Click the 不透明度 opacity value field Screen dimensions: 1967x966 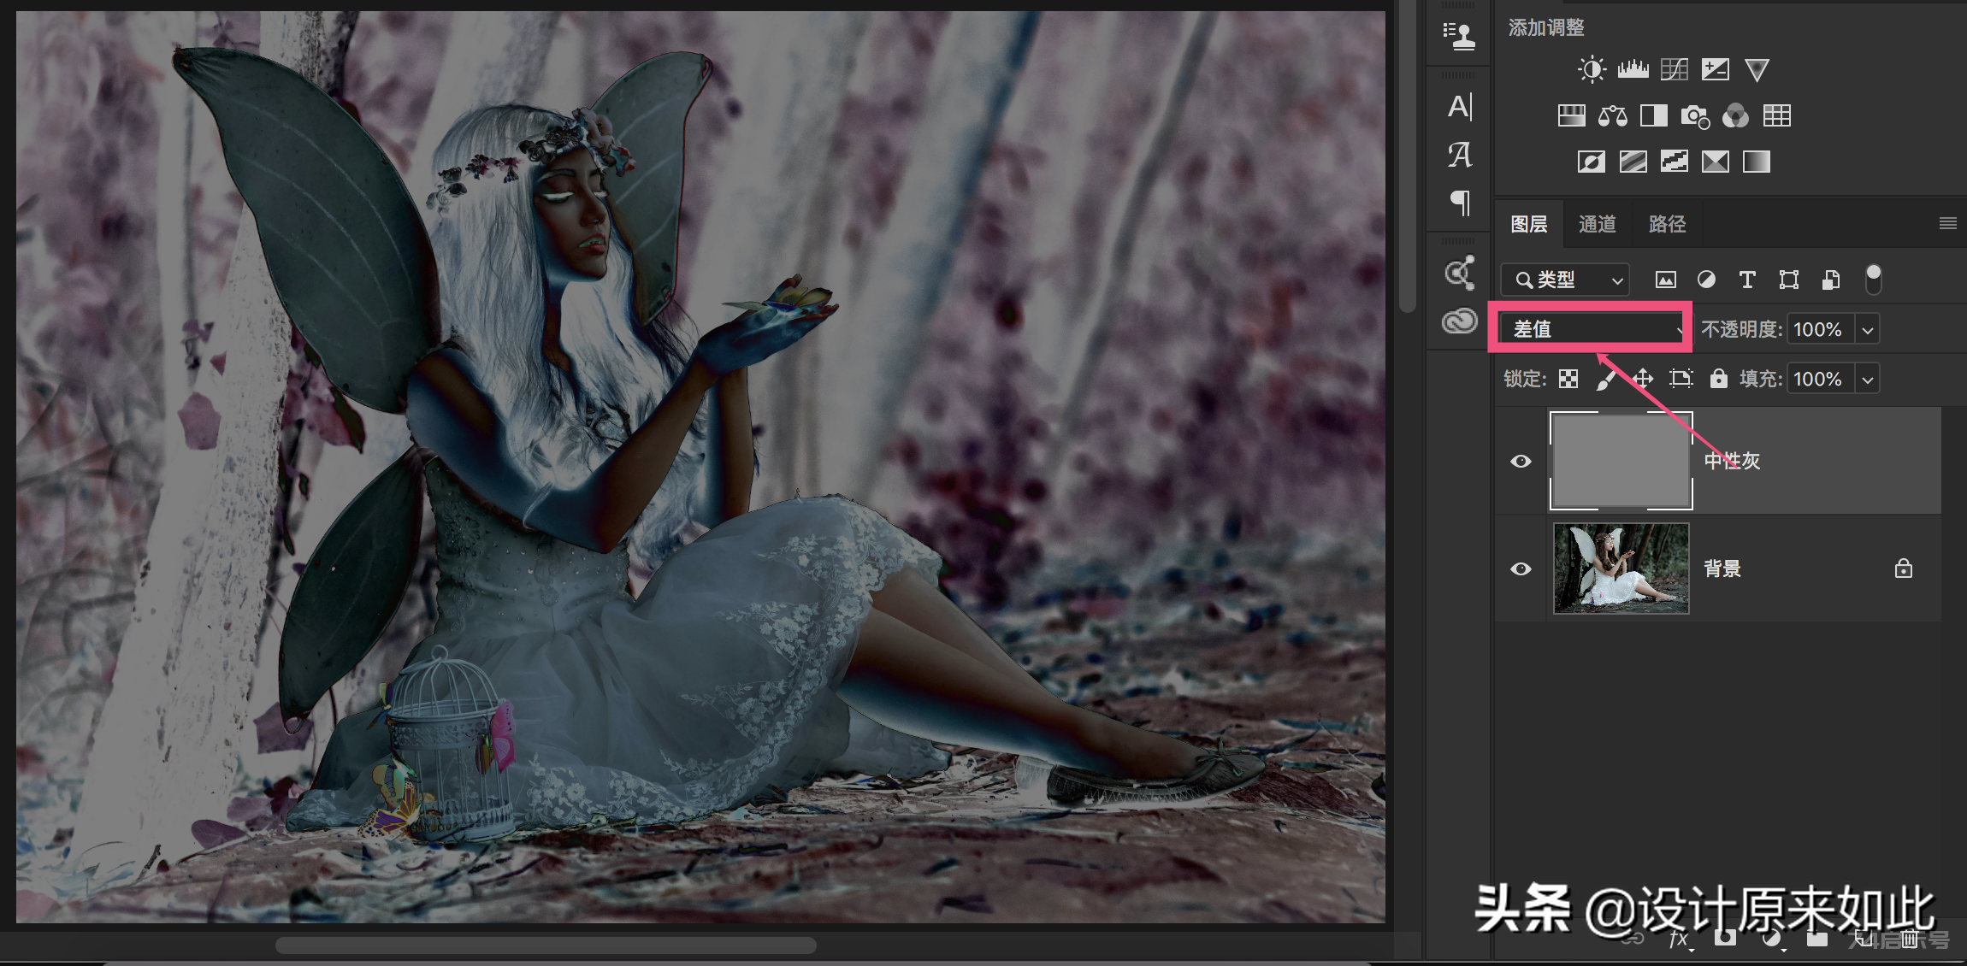[1819, 330]
